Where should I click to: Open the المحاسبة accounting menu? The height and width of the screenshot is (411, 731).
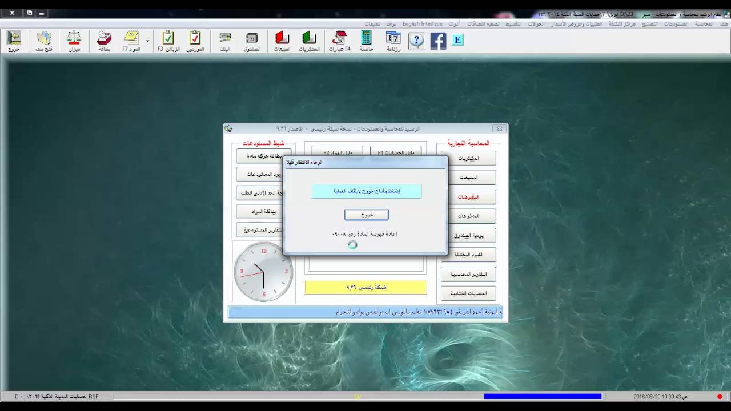pyautogui.click(x=704, y=24)
